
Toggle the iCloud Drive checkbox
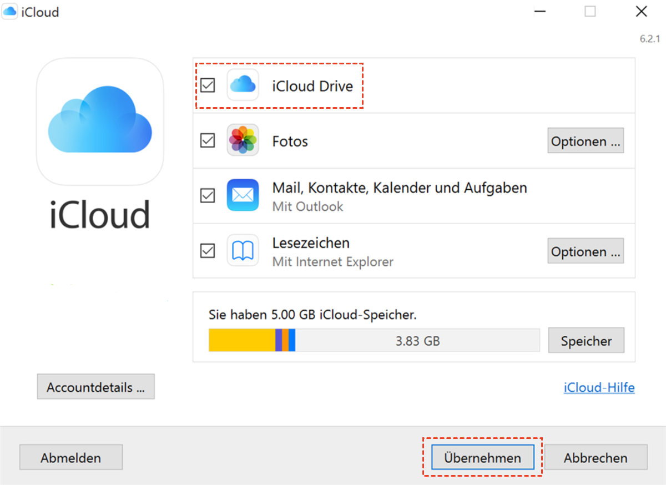click(x=208, y=85)
